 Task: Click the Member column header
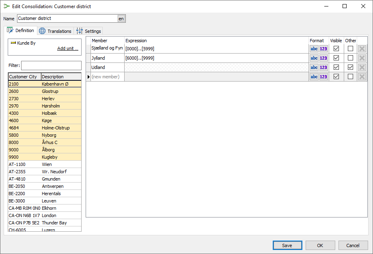pos(108,41)
